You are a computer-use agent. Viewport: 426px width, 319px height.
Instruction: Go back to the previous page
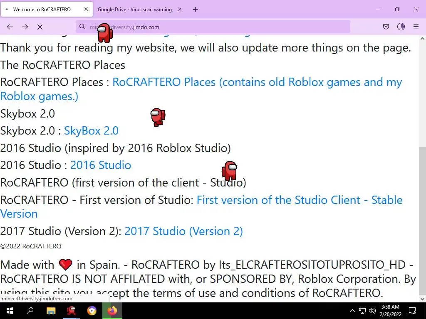tap(10, 27)
